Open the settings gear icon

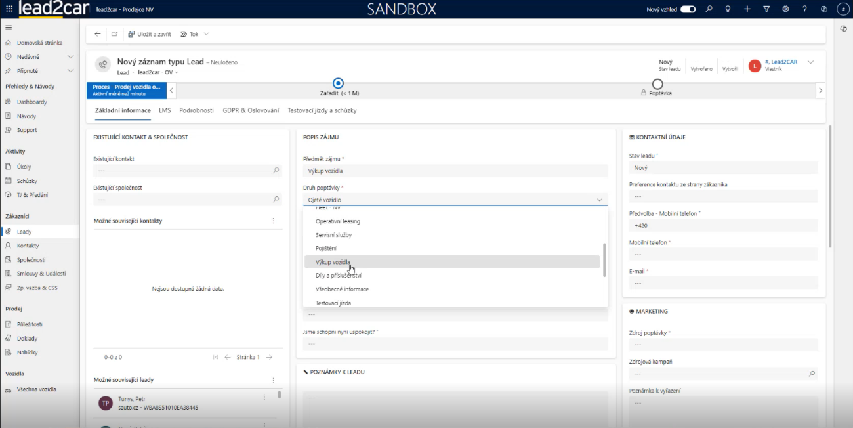click(785, 9)
